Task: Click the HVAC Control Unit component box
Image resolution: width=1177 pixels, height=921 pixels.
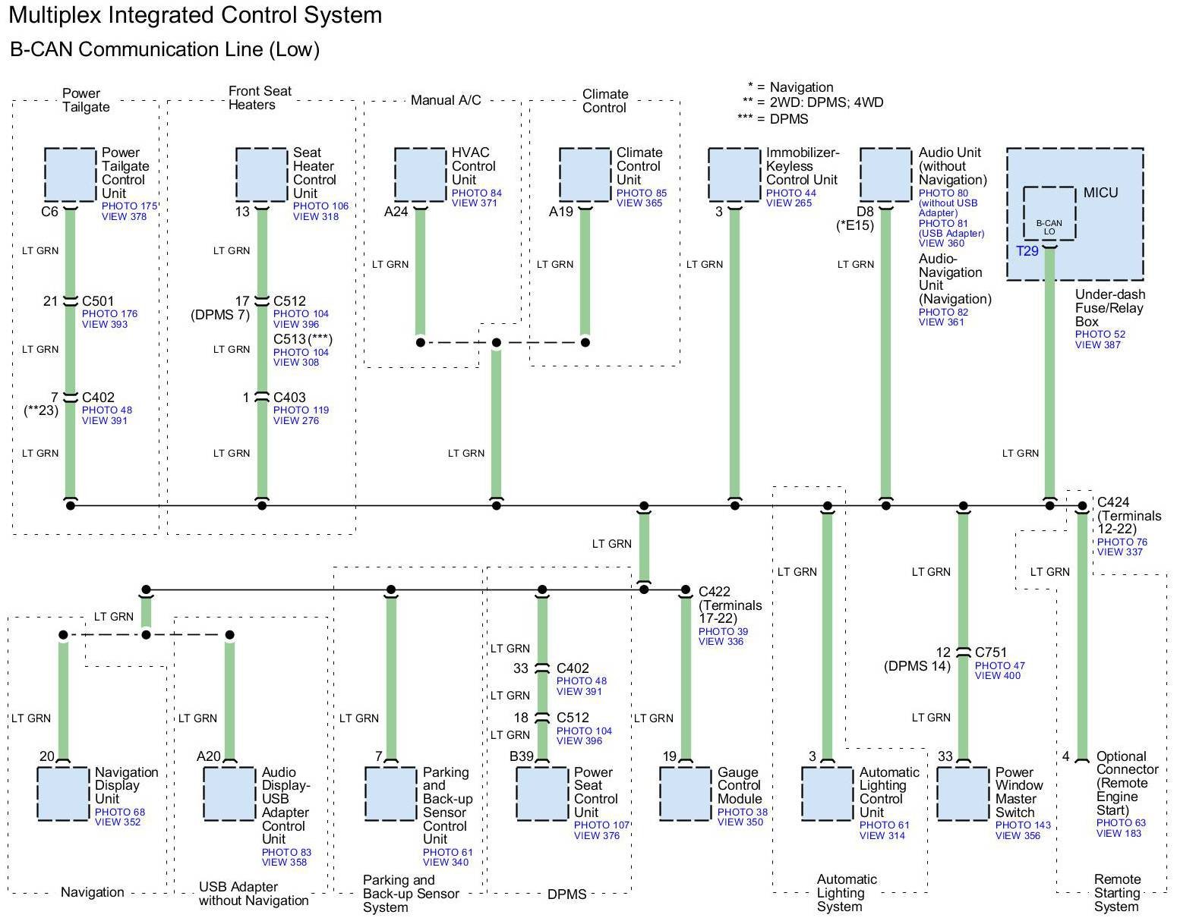Action: point(420,174)
